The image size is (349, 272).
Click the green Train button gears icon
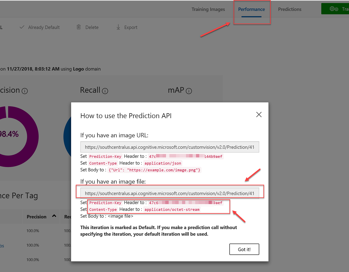[334, 9]
